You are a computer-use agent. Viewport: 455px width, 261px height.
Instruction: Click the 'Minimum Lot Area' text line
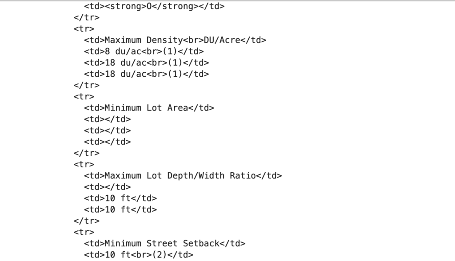(x=149, y=108)
